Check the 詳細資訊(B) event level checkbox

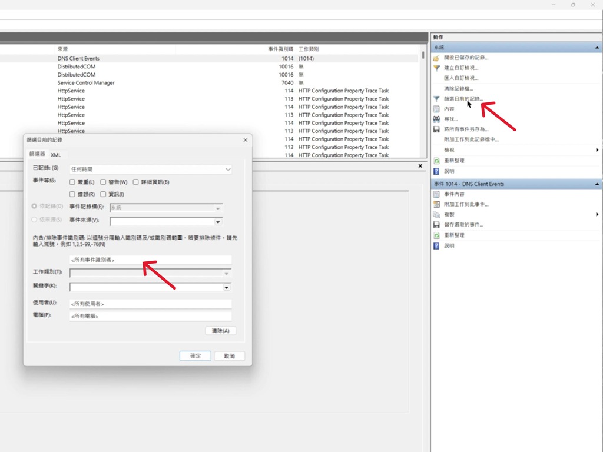click(136, 182)
